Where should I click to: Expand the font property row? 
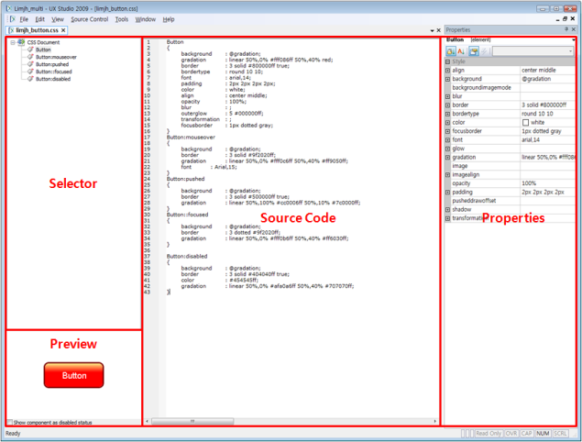point(447,139)
